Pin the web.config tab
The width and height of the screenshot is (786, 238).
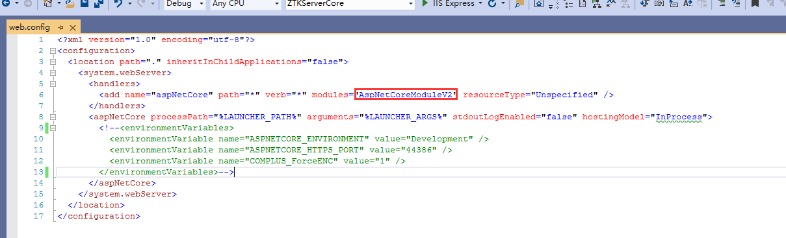tap(60, 28)
